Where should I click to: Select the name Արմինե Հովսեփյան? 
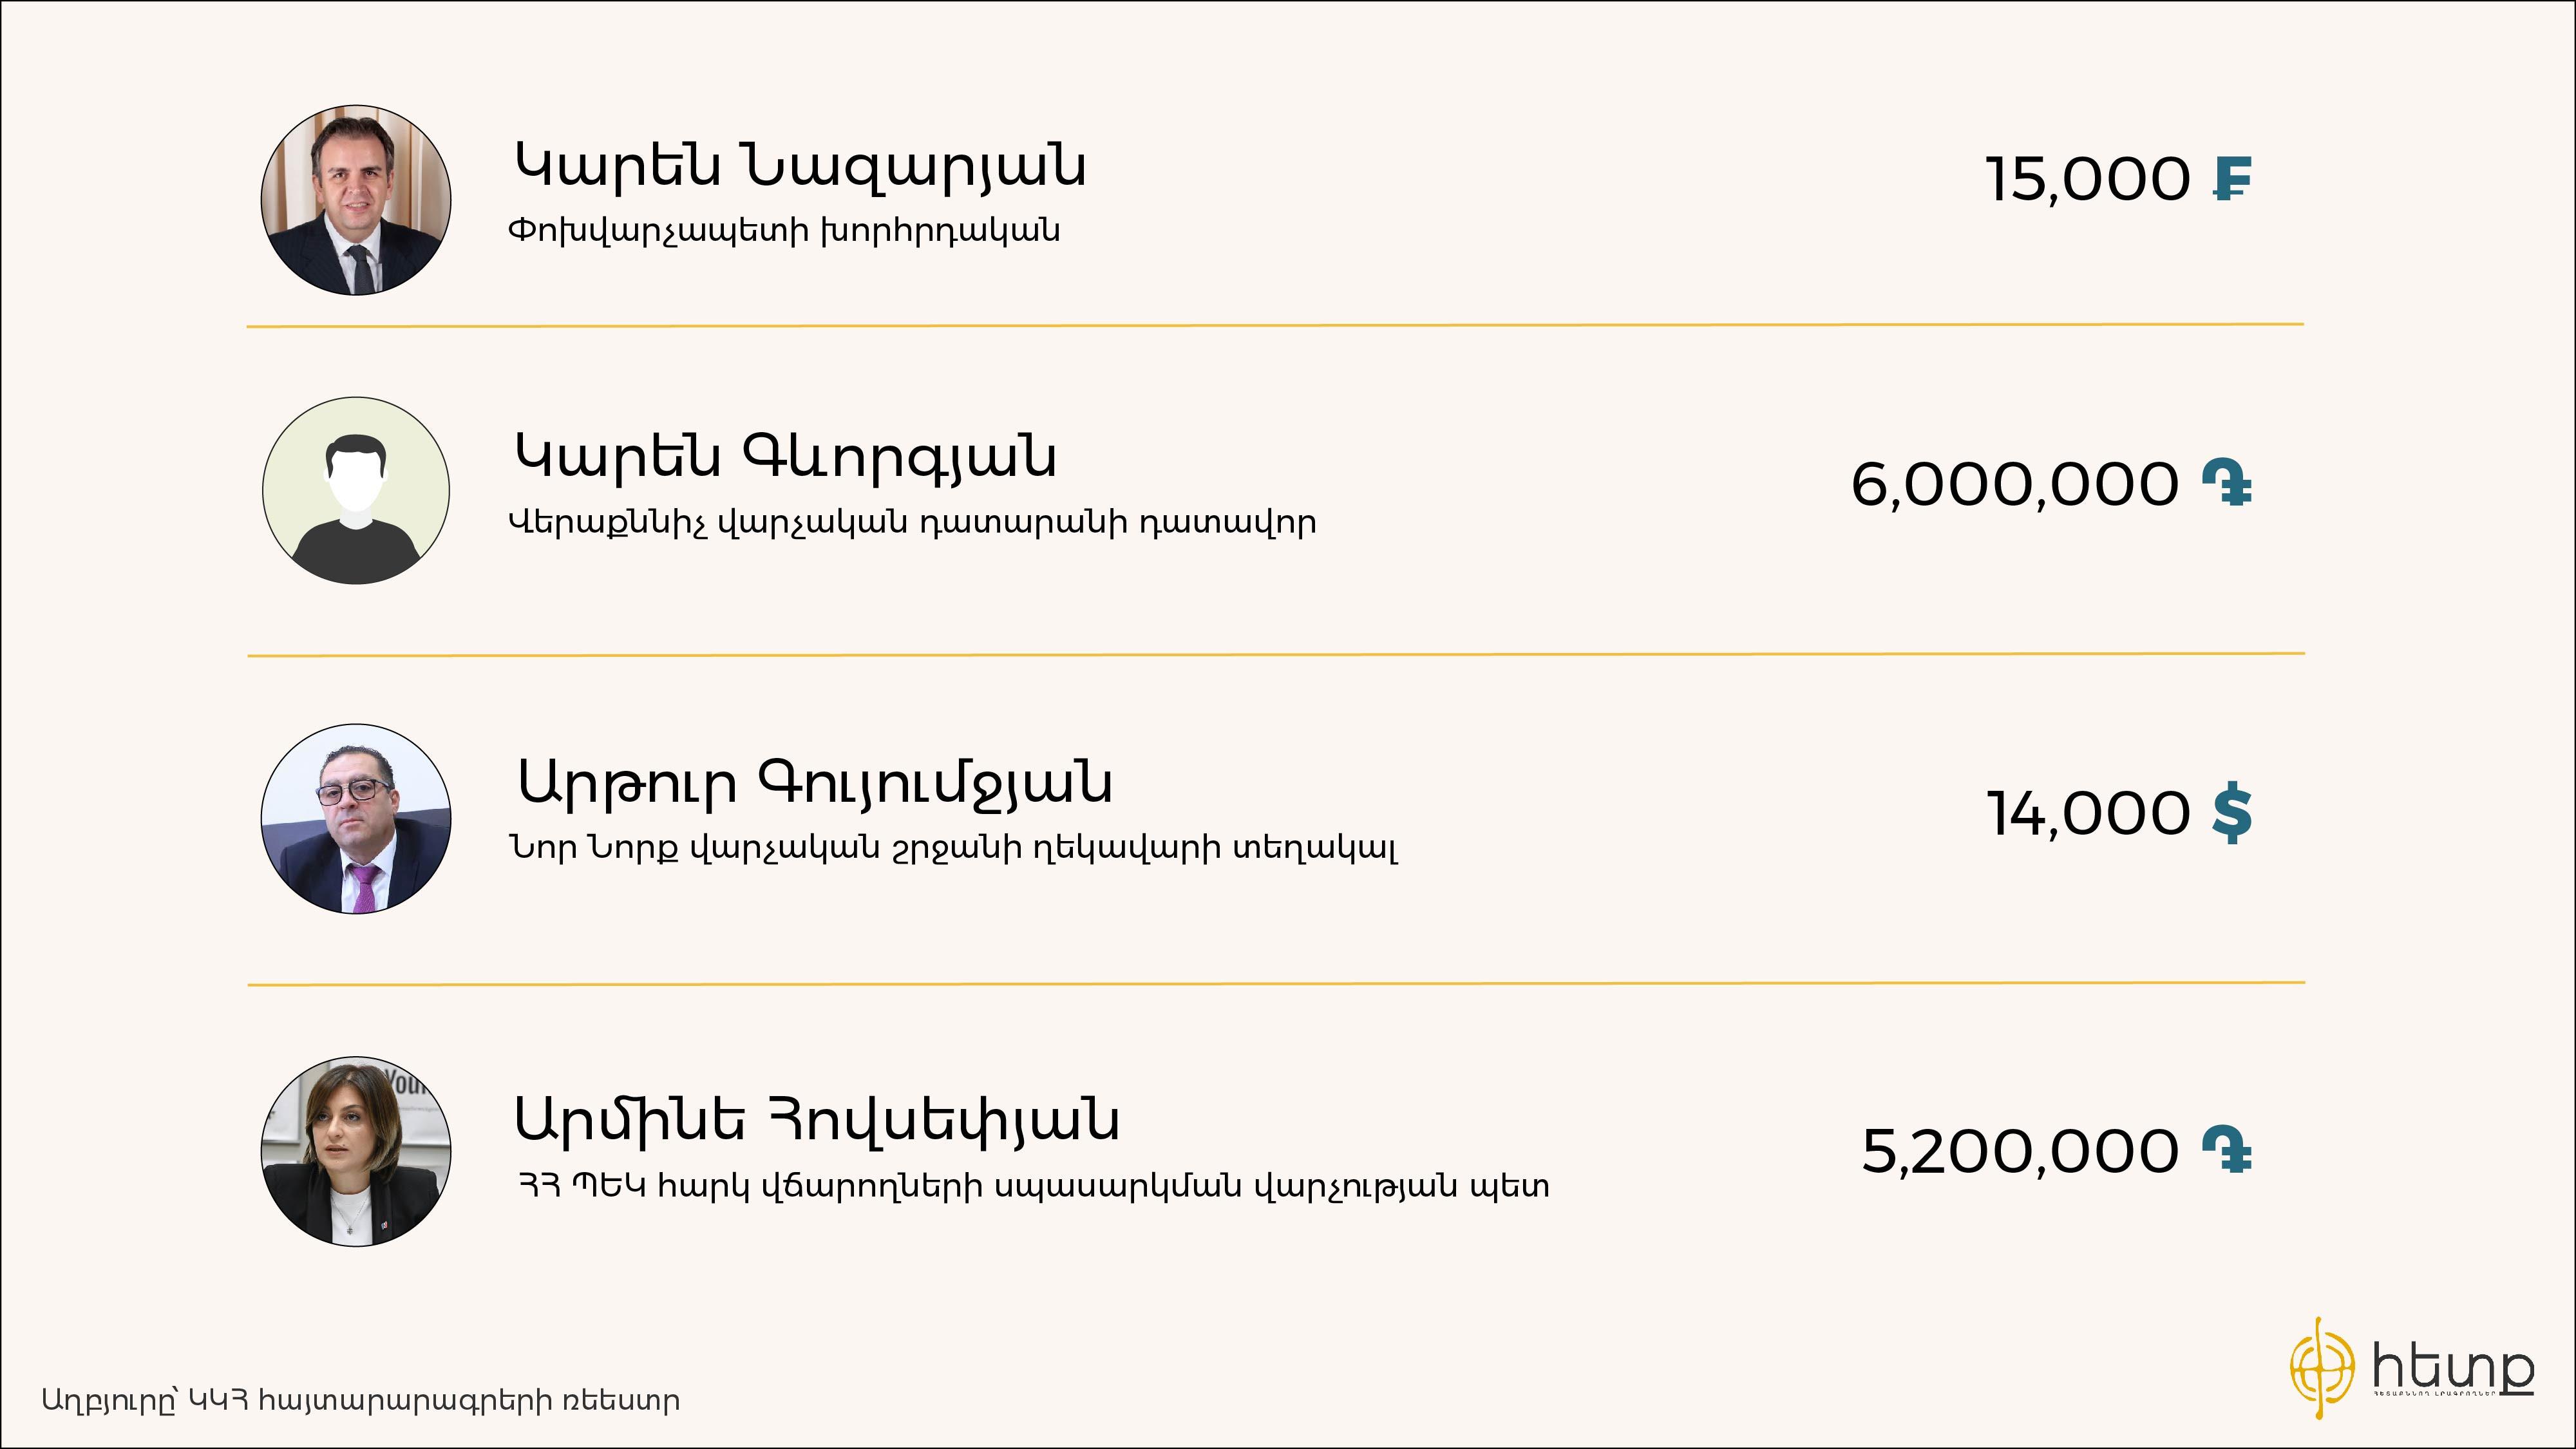pos(817,1120)
